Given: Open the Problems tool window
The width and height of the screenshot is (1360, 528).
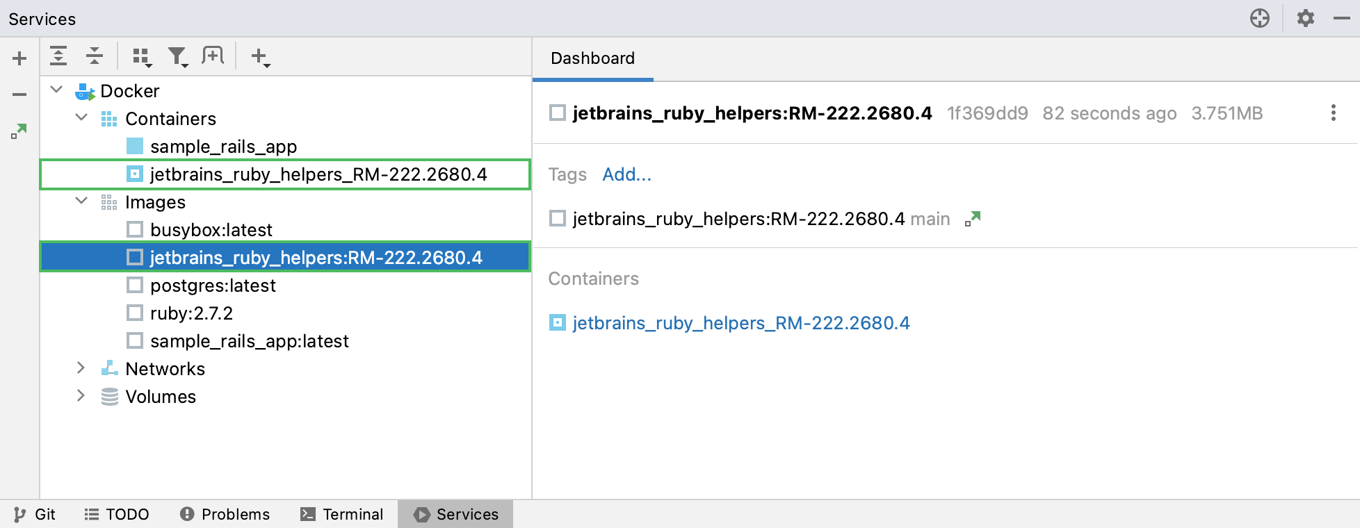Looking at the screenshot, I should [225, 514].
